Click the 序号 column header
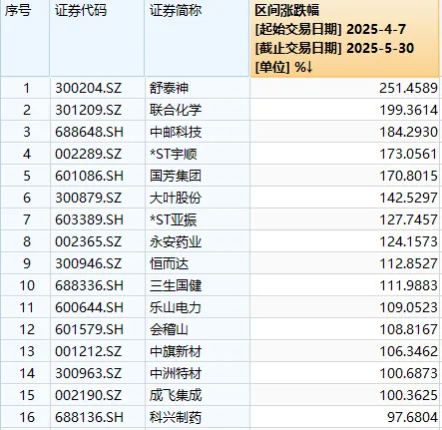The image size is (442, 430). point(18,10)
